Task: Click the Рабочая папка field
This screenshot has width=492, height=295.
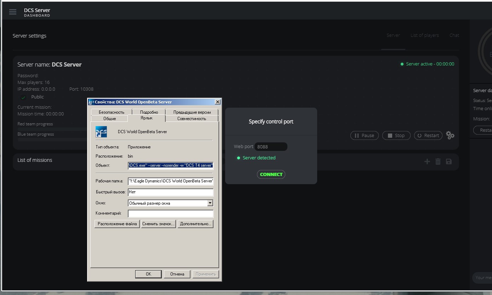Action: tap(171, 181)
